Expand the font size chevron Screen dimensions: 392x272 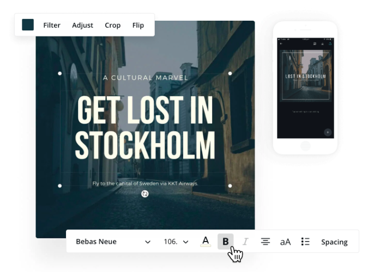tap(185, 242)
